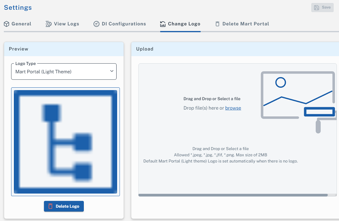
Task: Click the General tab cube icon
Action: click(x=6, y=24)
